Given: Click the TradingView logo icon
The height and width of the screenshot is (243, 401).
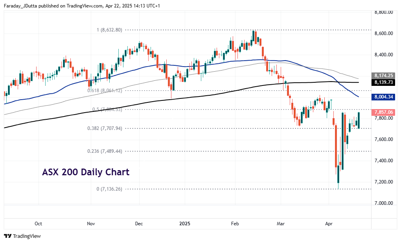Looking at the screenshot, I should pyautogui.click(x=8, y=236).
